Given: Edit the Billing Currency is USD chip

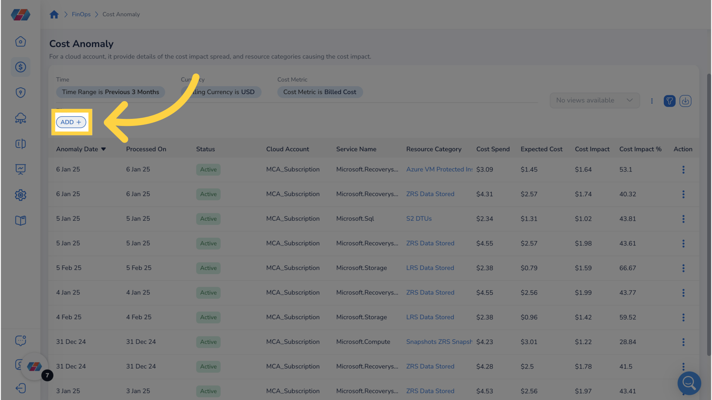Looking at the screenshot, I should 221,92.
